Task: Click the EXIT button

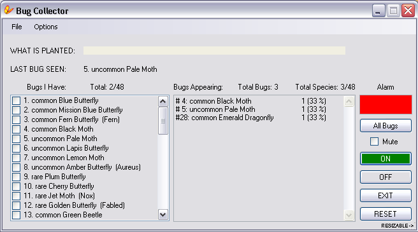Action: (x=386, y=196)
